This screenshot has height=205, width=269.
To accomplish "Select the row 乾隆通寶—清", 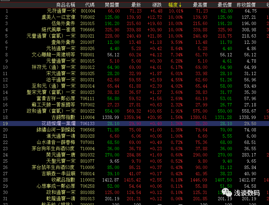I will [x=134, y=199].
